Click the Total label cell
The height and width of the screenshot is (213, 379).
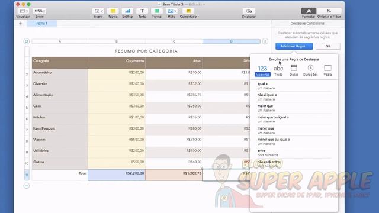pyautogui.click(x=60, y=175)
